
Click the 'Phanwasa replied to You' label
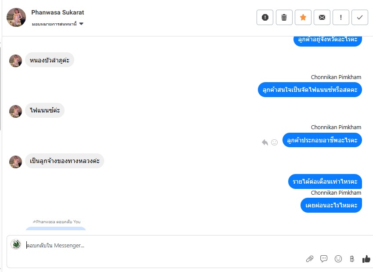(x=57, y=222)
